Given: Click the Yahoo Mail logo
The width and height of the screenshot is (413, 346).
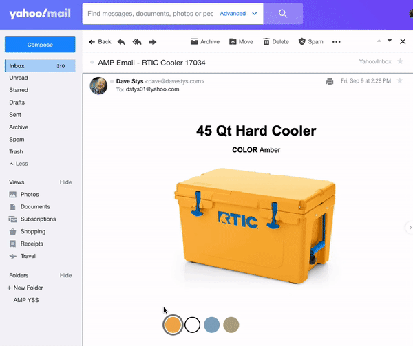Looking at the screenshot, I should [40, 14].
